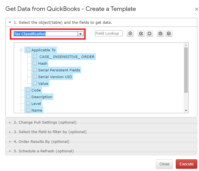Toggle the Serial Version UID checkbox
Screen dimensions: 199x171
[x=35, y=77]
